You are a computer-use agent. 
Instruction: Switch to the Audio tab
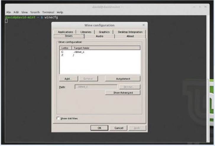click(100, 36)
